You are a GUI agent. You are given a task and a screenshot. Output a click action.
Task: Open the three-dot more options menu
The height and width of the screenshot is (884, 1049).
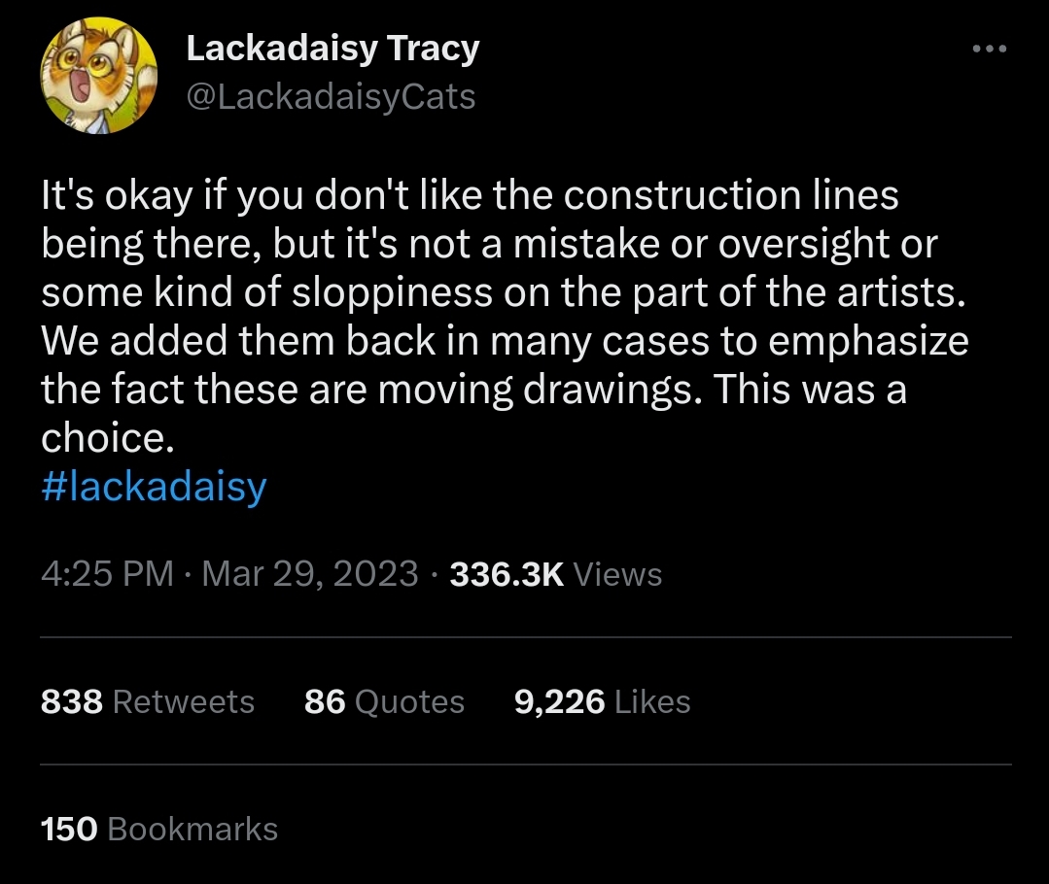[x=990, y=49]
